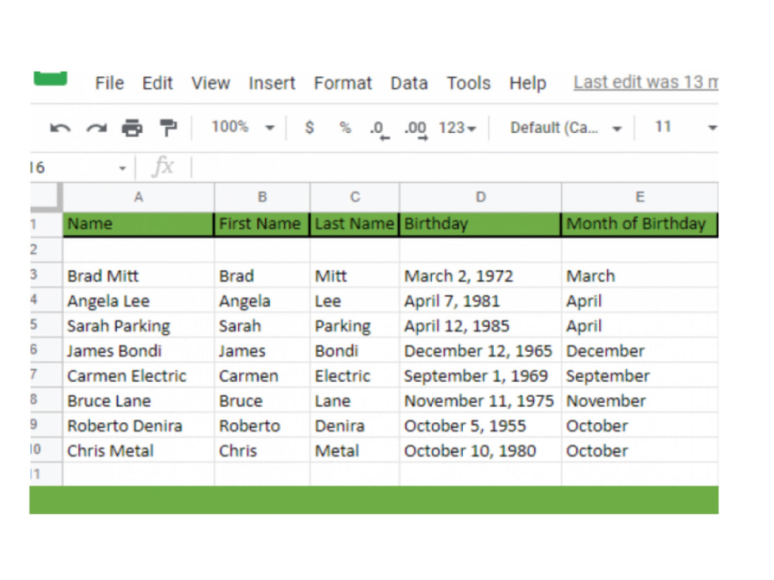Open the 100% zoom dropdown
774x580 pixels.
point(243,128)
